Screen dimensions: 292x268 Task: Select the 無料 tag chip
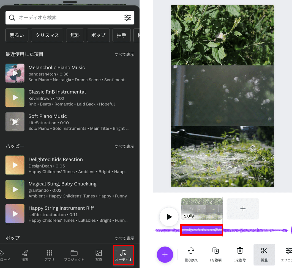(x=75, y=35)
